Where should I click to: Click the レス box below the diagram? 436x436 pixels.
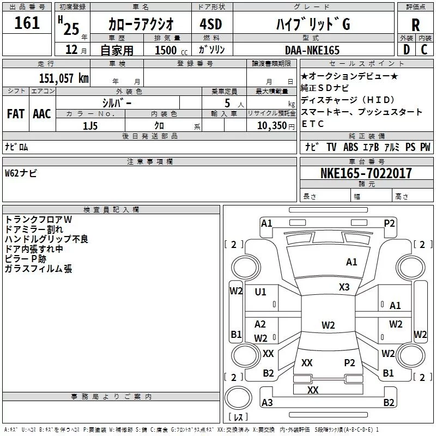pos(238,417)
